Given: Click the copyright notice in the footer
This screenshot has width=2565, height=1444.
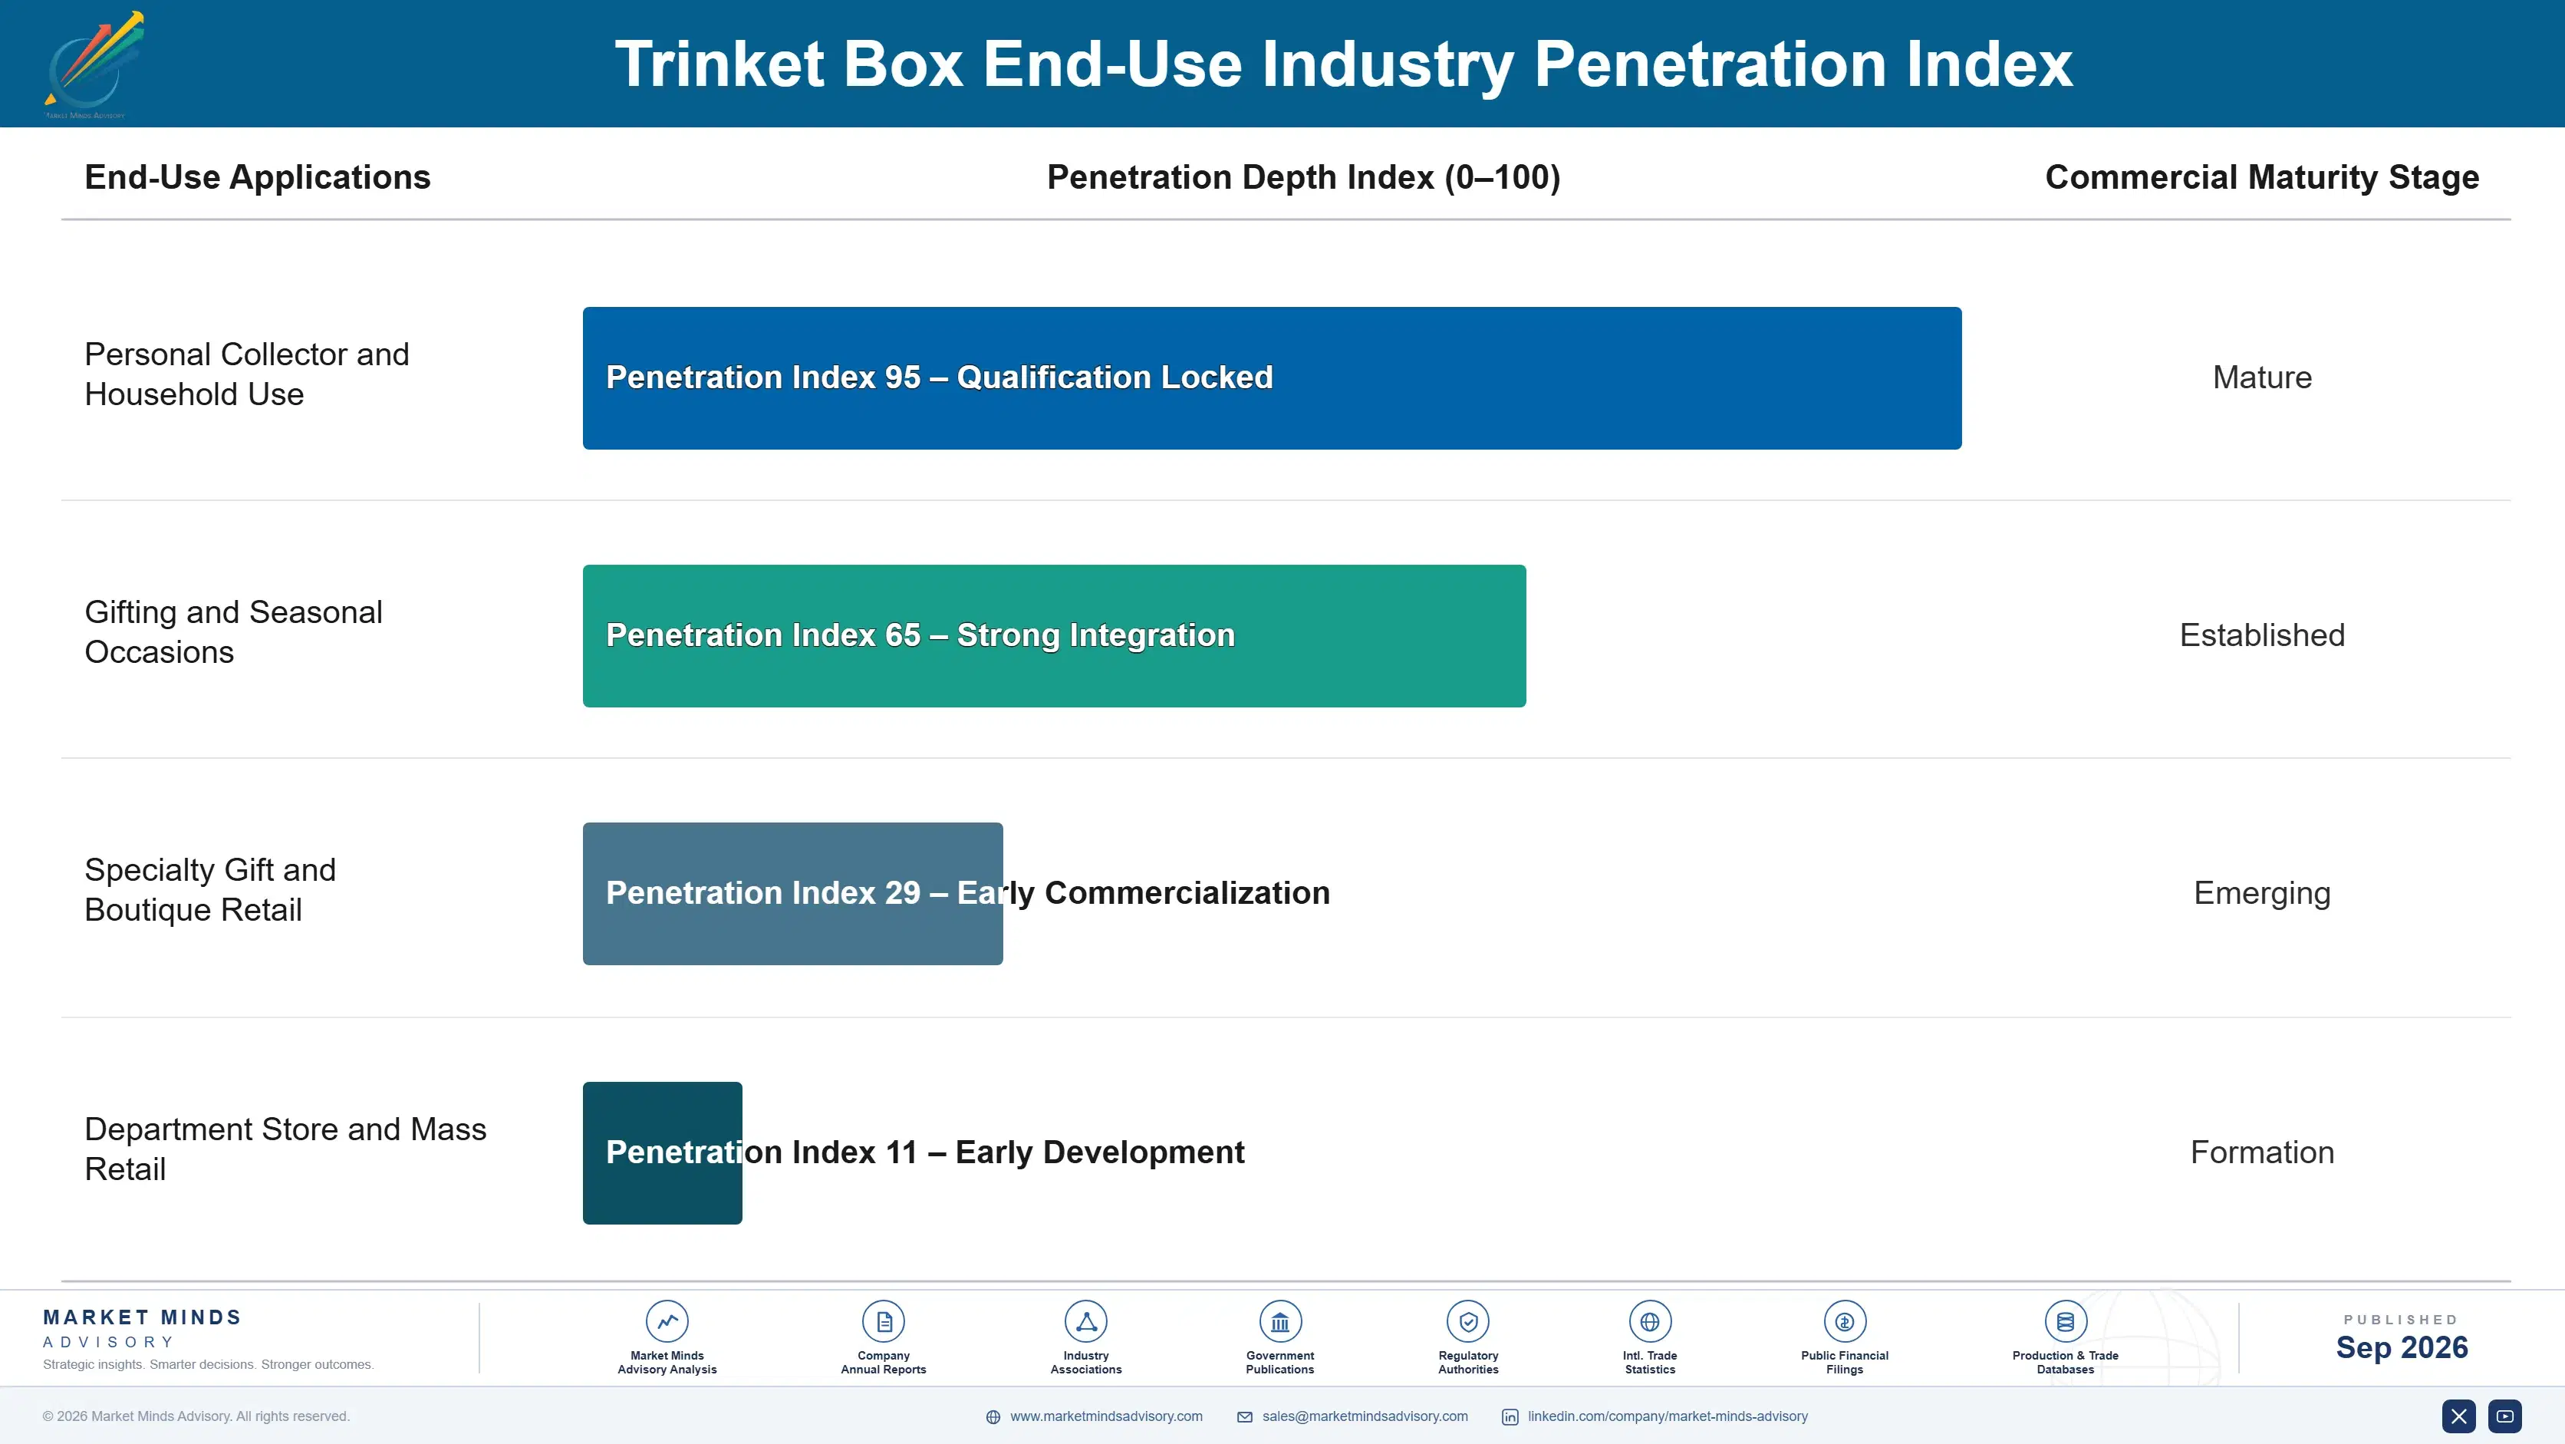Looking at the screenshot, I should pyautogui.click(x=196, y=1416).
